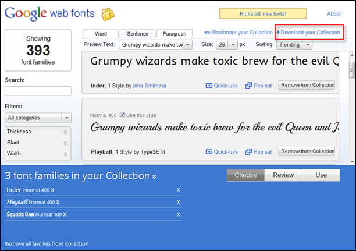Click inside the Search input field
Viewport: 356px width, 251px height.
pos(38,91)
